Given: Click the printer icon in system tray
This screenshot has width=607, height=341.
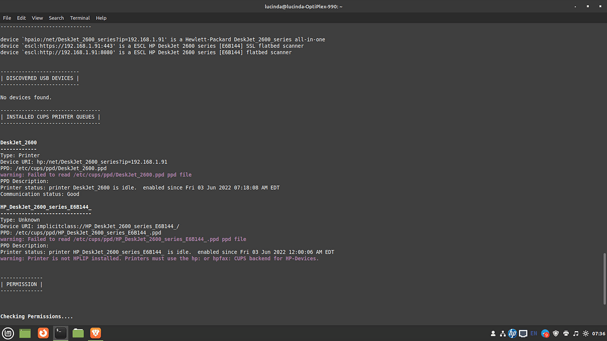Looking at the screenshot, I should [x=566, y=333].
